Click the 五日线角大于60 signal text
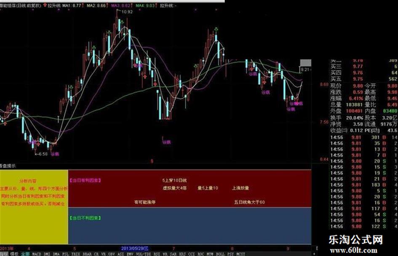Image resolution: width=398 pixels, height=256 pixels. (249, 202)
